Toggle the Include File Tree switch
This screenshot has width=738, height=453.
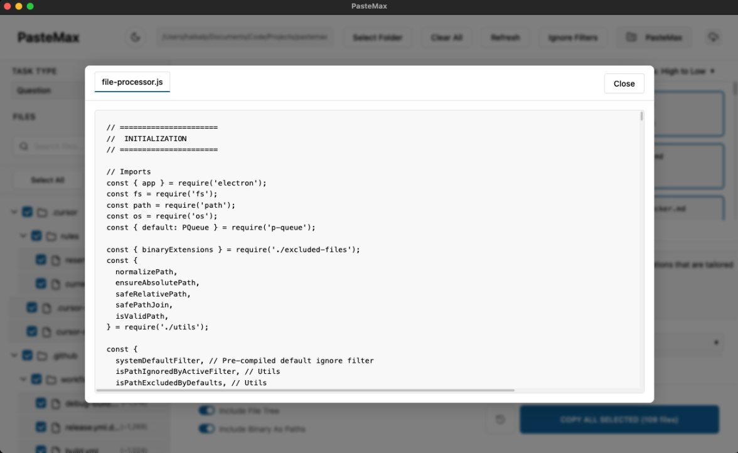pyautogui.click(x=206, y=410)
